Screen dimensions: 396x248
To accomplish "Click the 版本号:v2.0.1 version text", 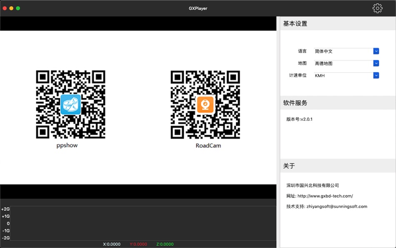I will click(x=300, y=119).
